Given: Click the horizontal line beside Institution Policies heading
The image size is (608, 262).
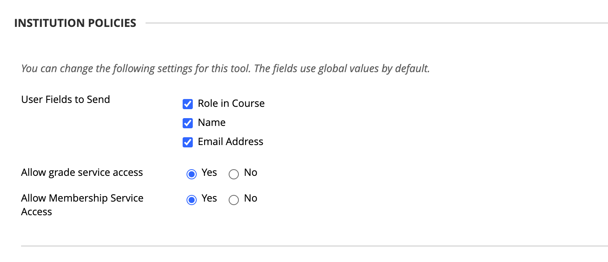Looking at the screenshot, I should [377, 23].
